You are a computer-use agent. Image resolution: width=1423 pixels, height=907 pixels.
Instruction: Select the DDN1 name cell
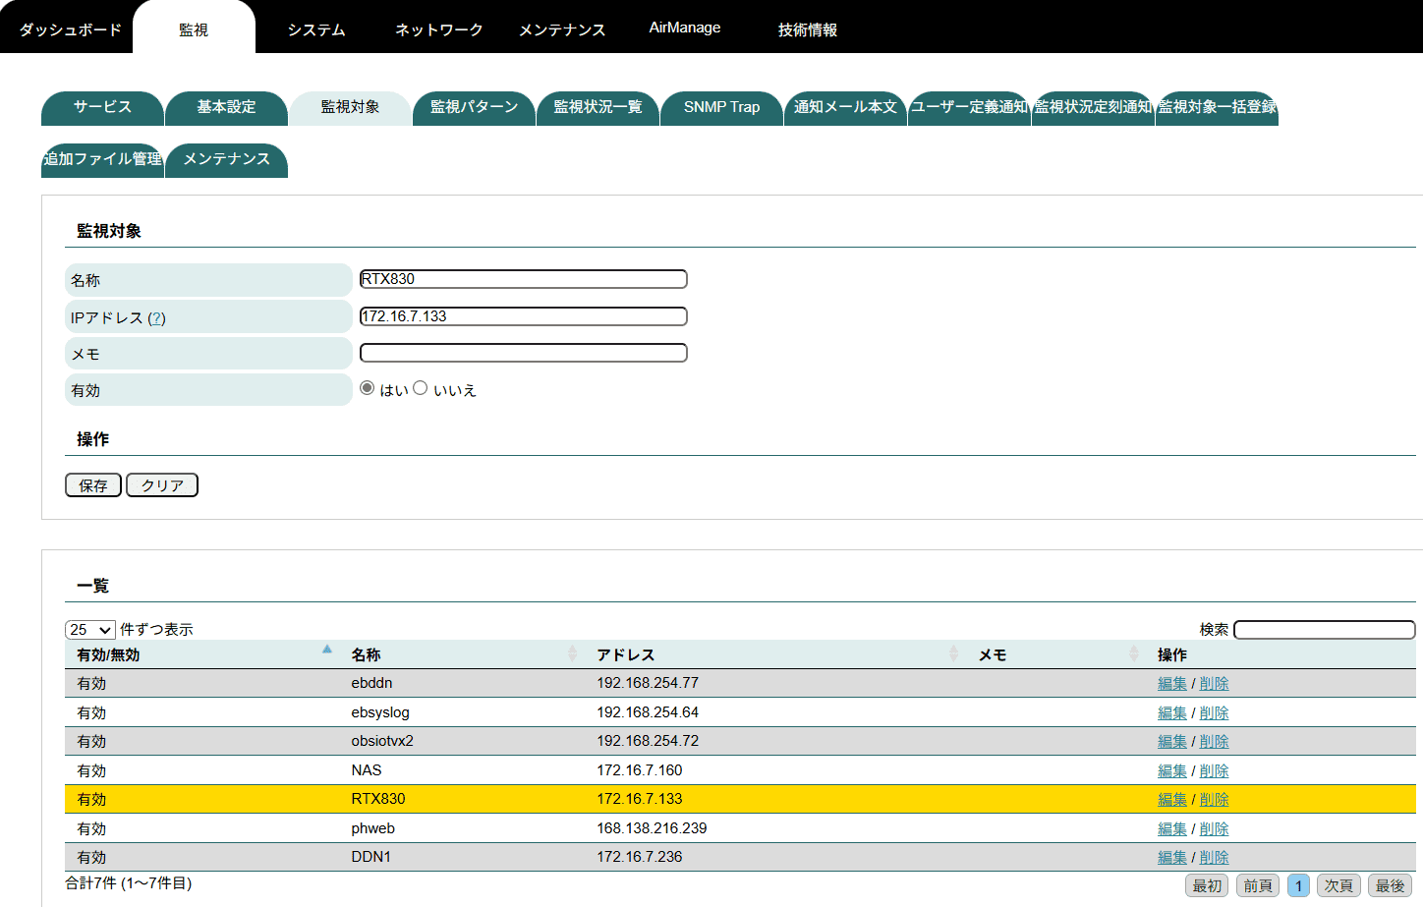coord(371,857)
